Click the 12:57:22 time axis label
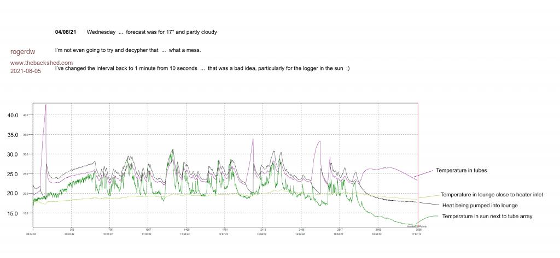This screenshot has width=560, height=258. (x=223, y=234)
